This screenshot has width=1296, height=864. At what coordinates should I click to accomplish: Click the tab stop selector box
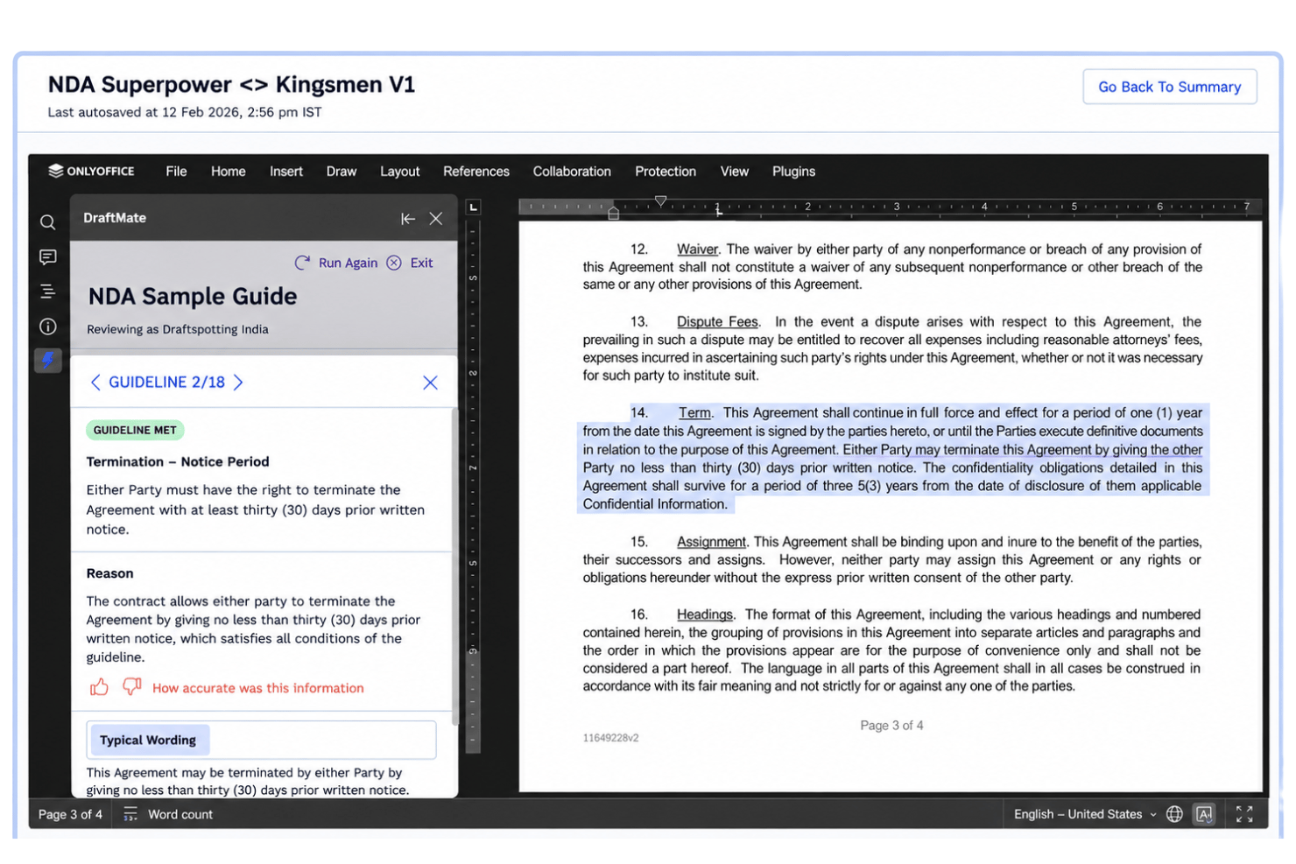tap(474, 207)
